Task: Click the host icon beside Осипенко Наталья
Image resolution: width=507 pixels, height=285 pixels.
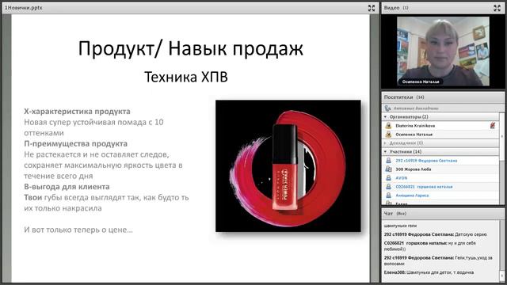Action: (x=388, y=134)
